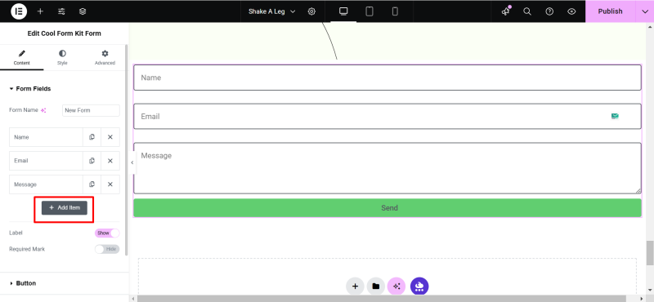Open the site settings sliders icon
This screenshot has height=302, width=654.
61,11
